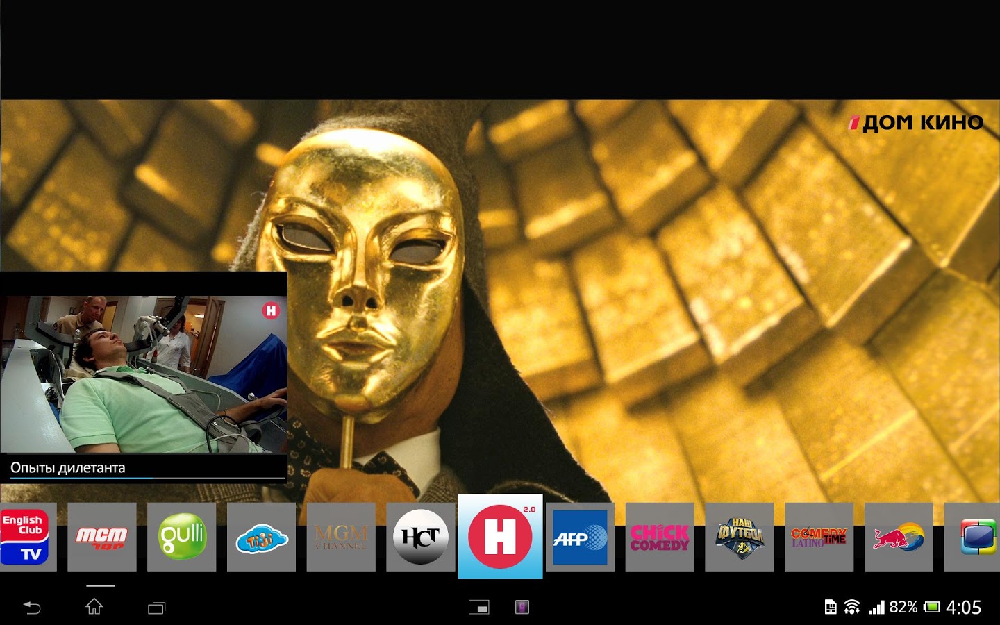Open the recent apps overview
This screenshot has width=1000, height=625.
point(157,608)
